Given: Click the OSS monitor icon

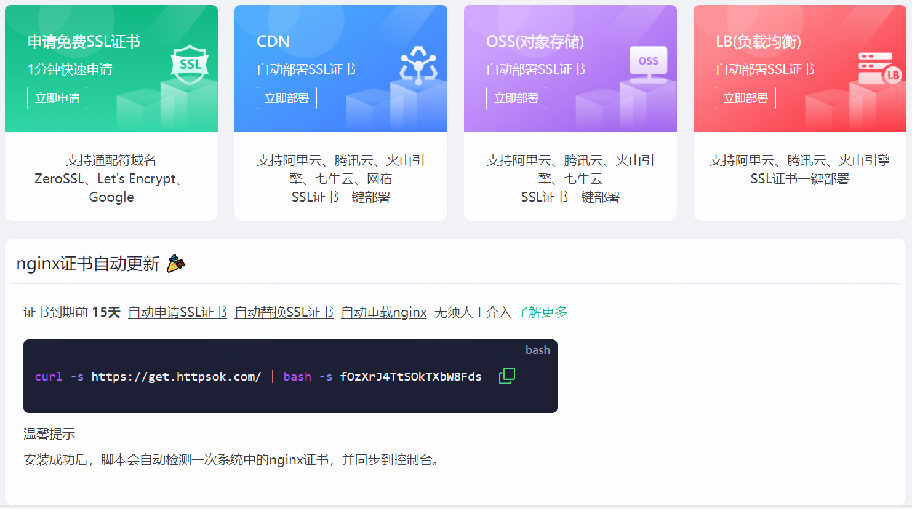Looking at the screenshot, I should pyautogui.click(x=648, y=64).
